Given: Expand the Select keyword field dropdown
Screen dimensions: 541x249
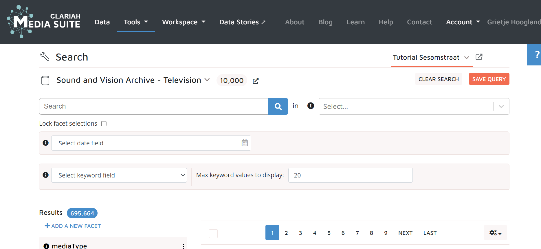Looking at the screenshot, I should click(x=119, y=175).
